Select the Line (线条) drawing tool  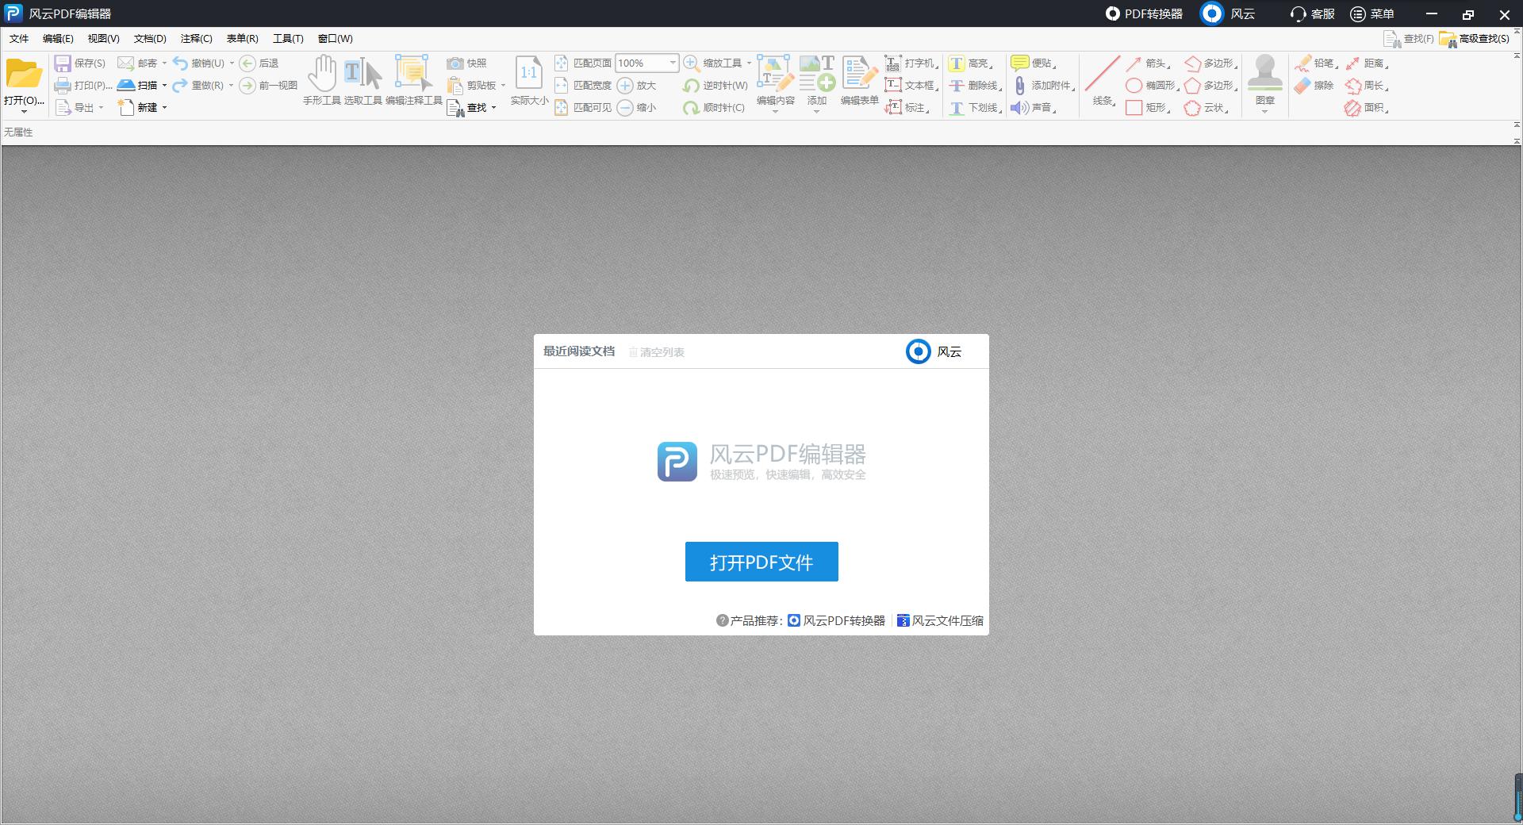point(1103,80)
